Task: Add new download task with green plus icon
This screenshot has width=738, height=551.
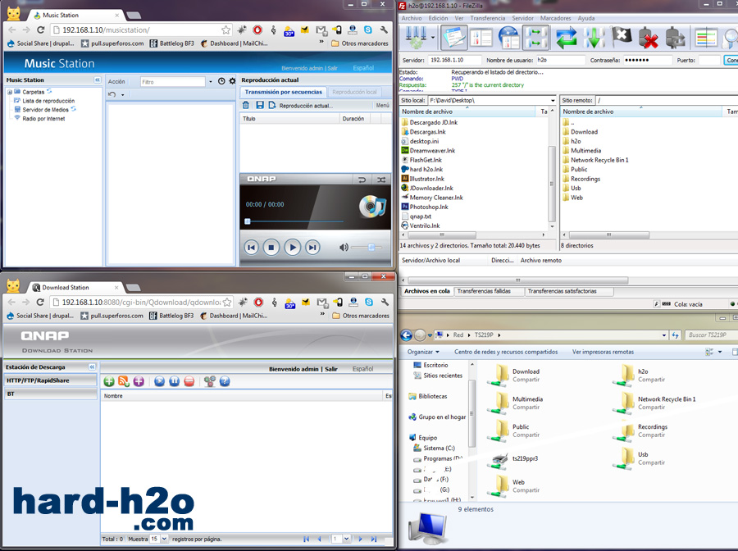Action: (x=109, y=381)
